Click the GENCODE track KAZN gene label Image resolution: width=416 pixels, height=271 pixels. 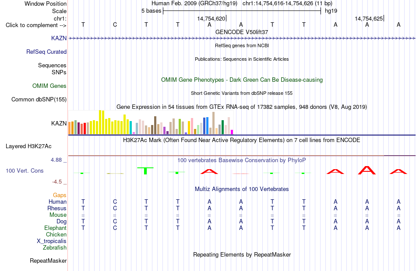[x=59, y=38]
